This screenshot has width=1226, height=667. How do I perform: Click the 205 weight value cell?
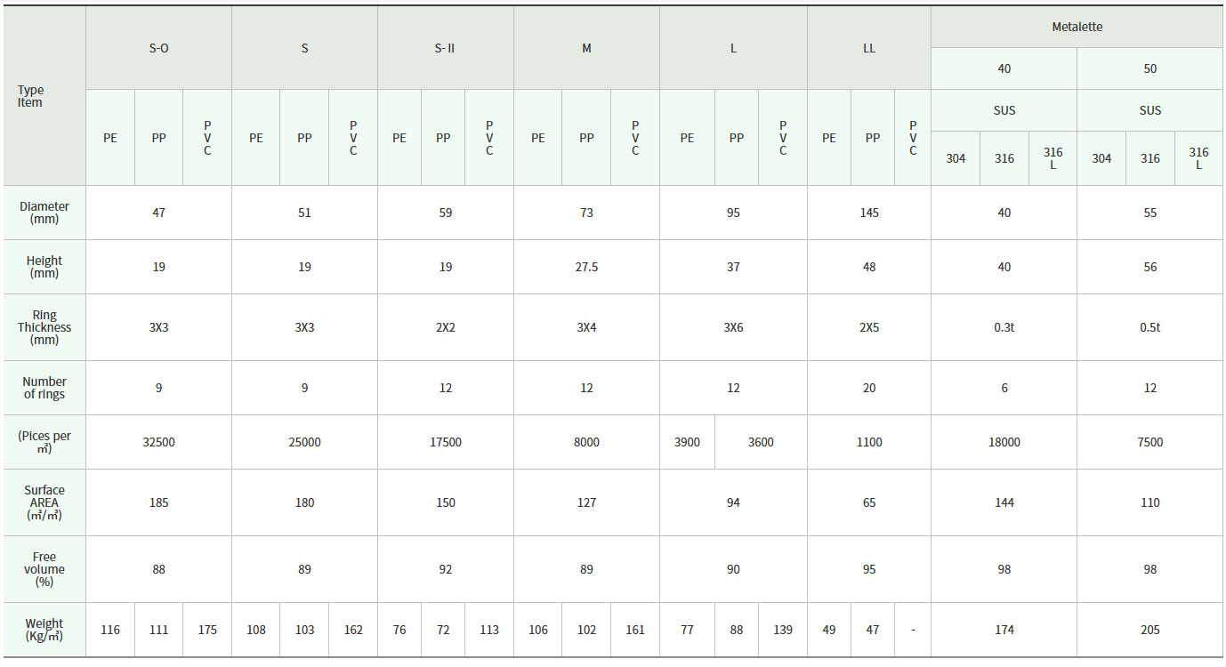[x=1149, y=630]
